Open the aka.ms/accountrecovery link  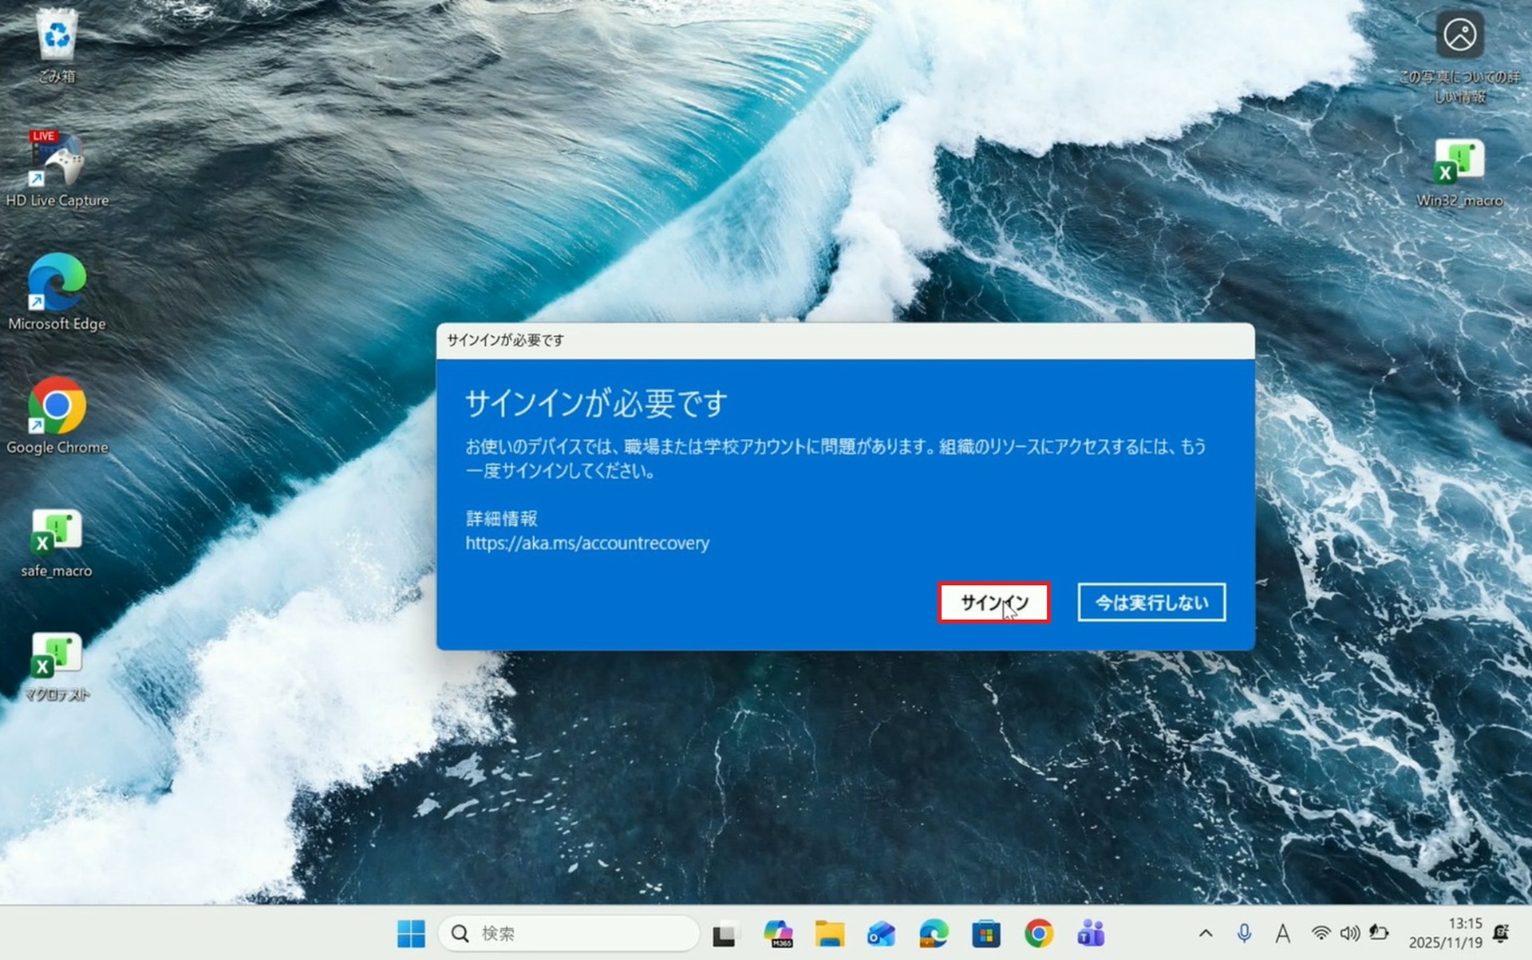click(x=588, y=543)
